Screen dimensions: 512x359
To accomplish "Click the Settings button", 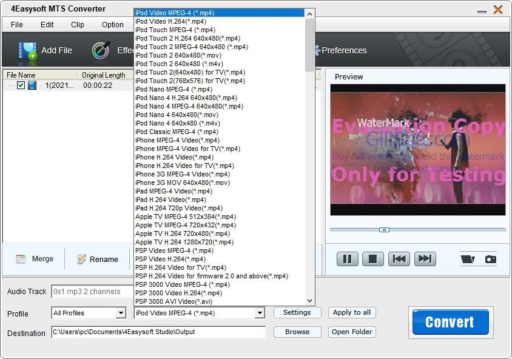I will click(x=297, y=313).
